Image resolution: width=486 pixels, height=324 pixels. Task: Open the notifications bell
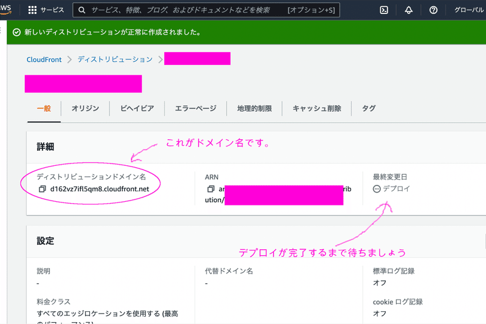tap(408, 10)
